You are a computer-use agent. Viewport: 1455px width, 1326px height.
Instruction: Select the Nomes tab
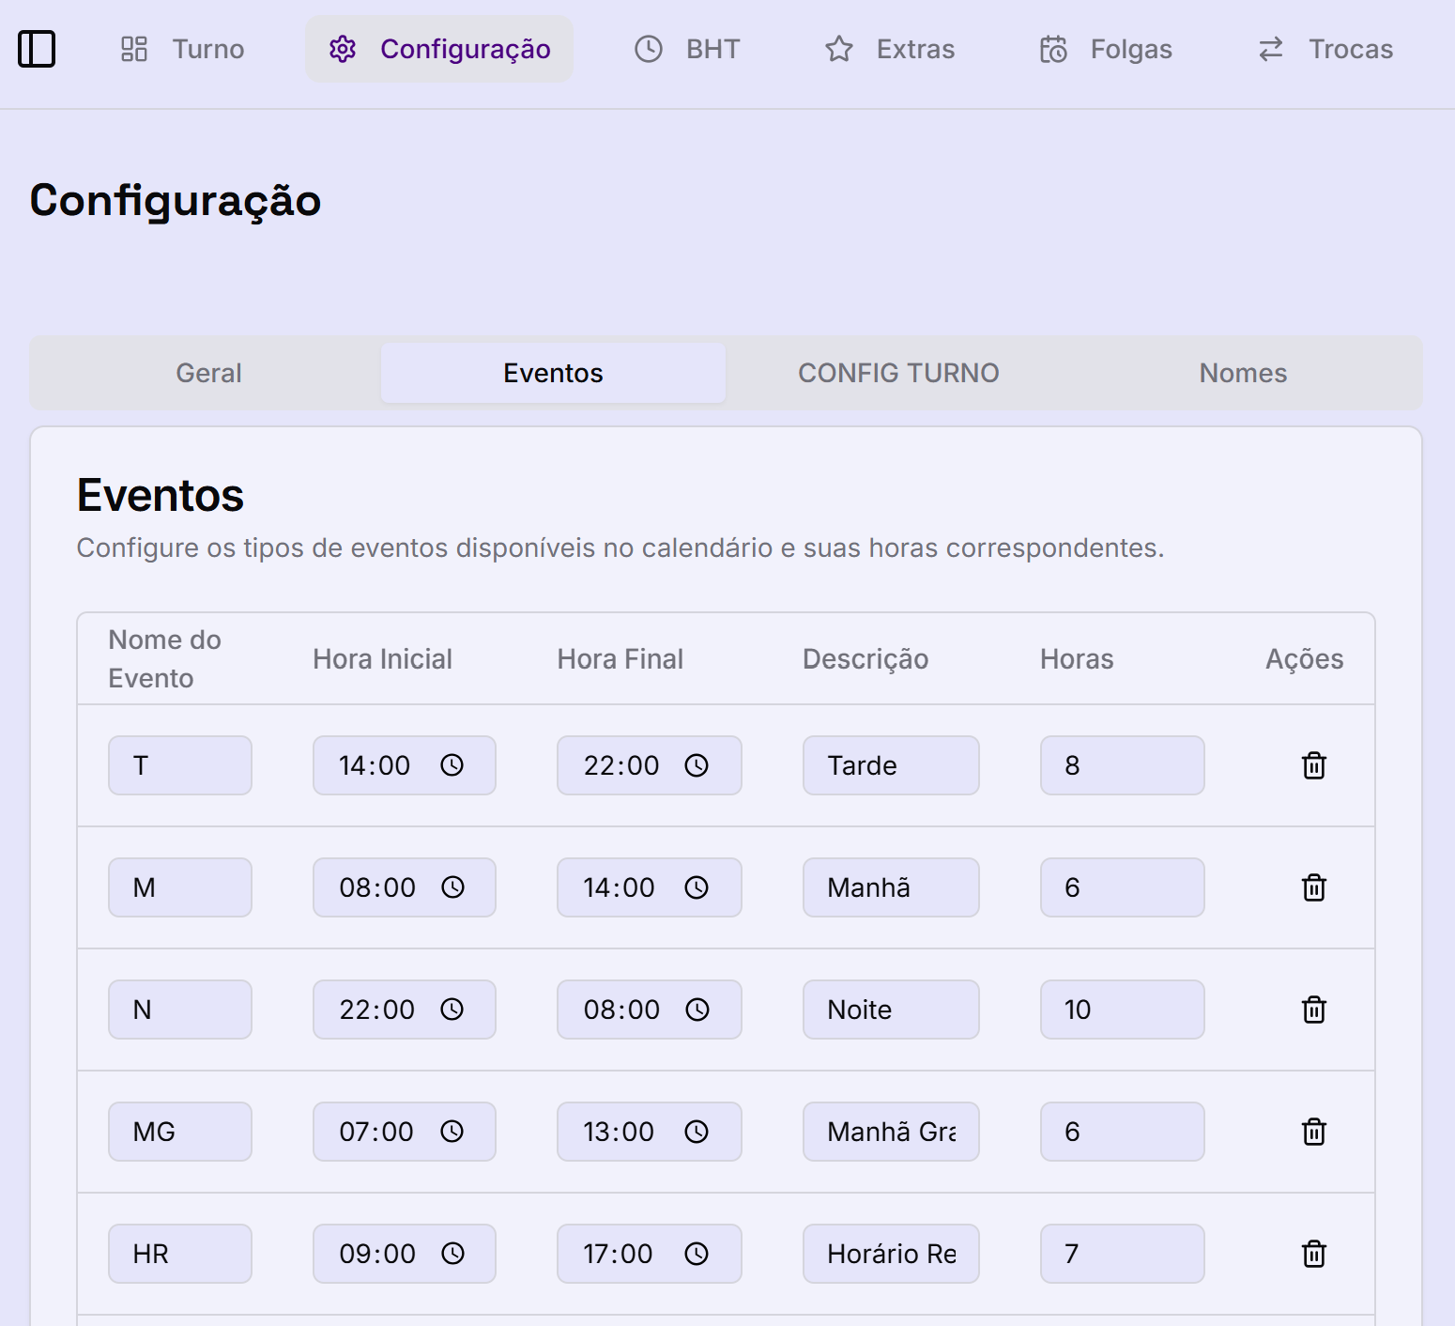tap(1242, 373)
